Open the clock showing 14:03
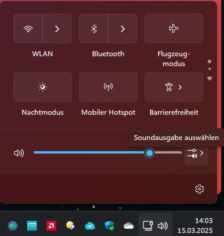 pyautogui.click(x=204, y=221)
